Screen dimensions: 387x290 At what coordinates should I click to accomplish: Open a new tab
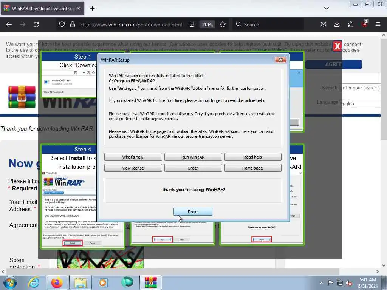(92, 9)
